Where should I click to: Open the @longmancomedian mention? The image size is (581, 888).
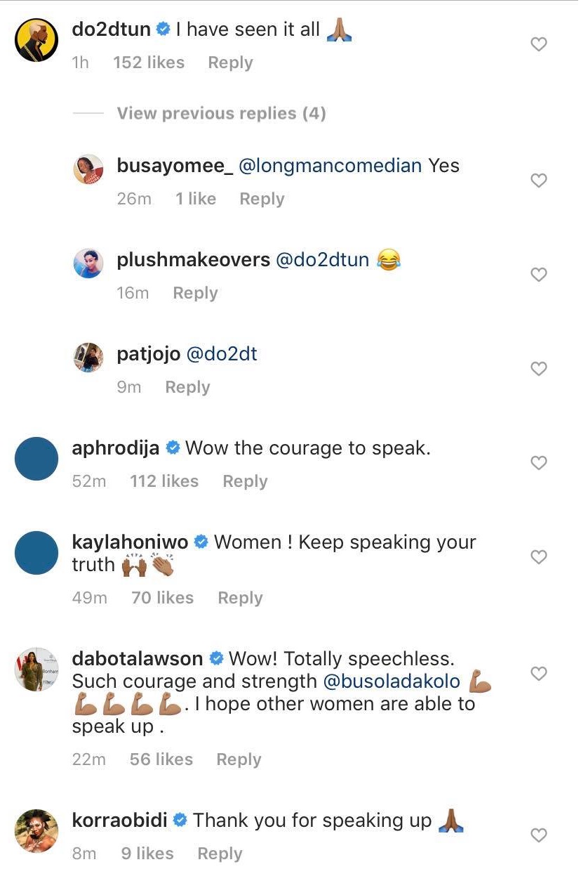click(330, 166)
